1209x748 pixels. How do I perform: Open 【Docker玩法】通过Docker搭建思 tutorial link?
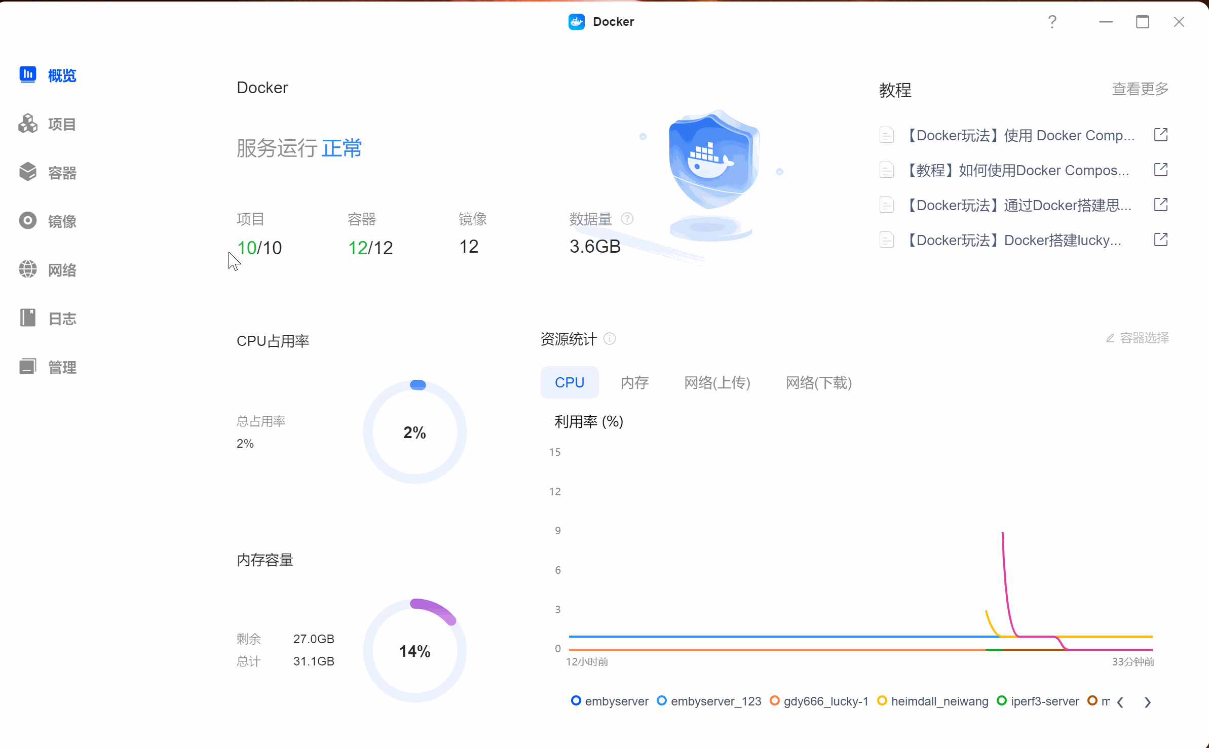pyautogui.click(x=1017, y=205)
